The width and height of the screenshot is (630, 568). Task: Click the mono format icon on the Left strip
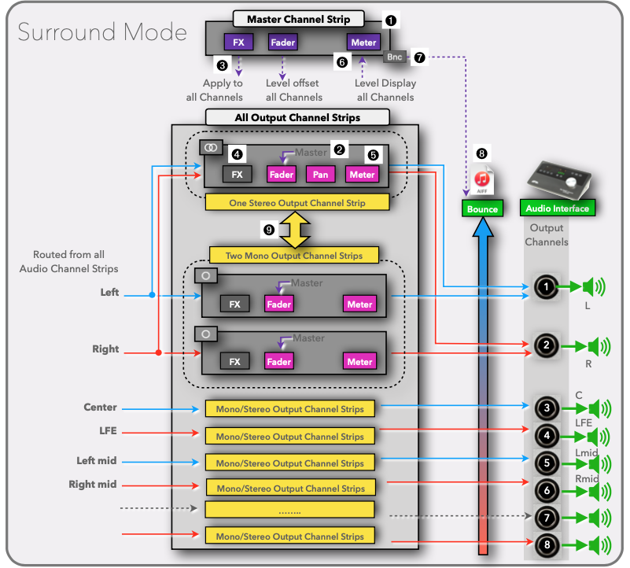pos(206,277)
